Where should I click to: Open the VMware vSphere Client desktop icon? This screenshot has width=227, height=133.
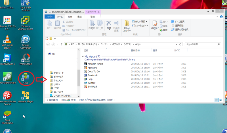coord(26,23)
